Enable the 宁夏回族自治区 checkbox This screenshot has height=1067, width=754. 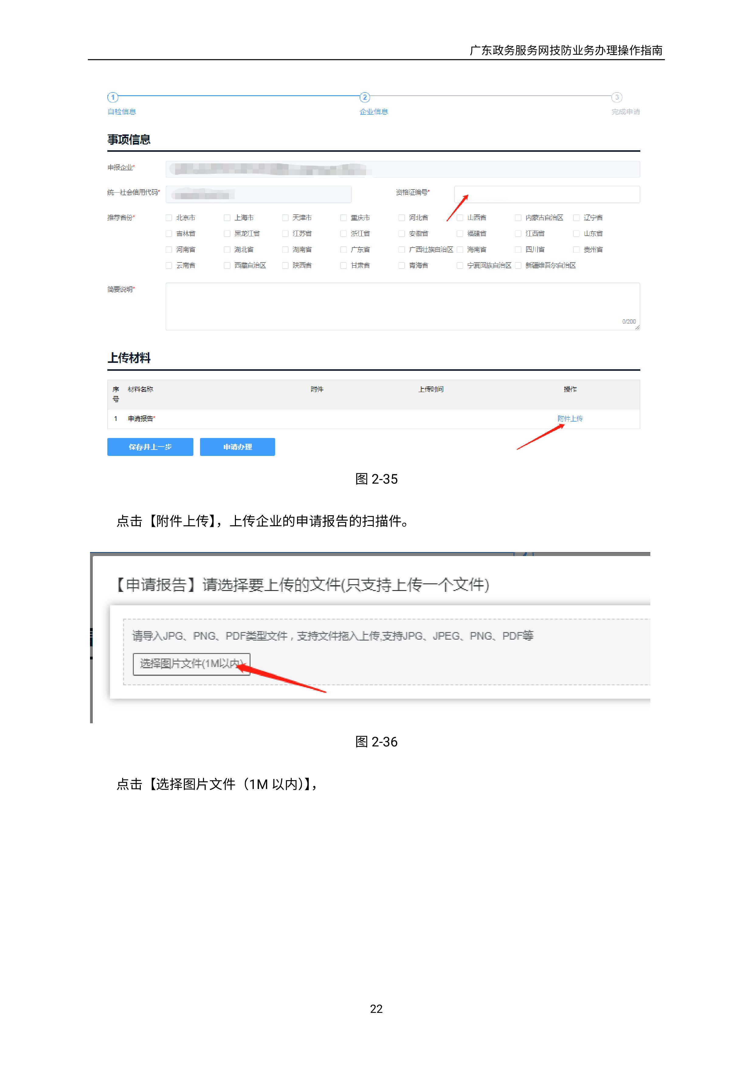coord(460,265)
